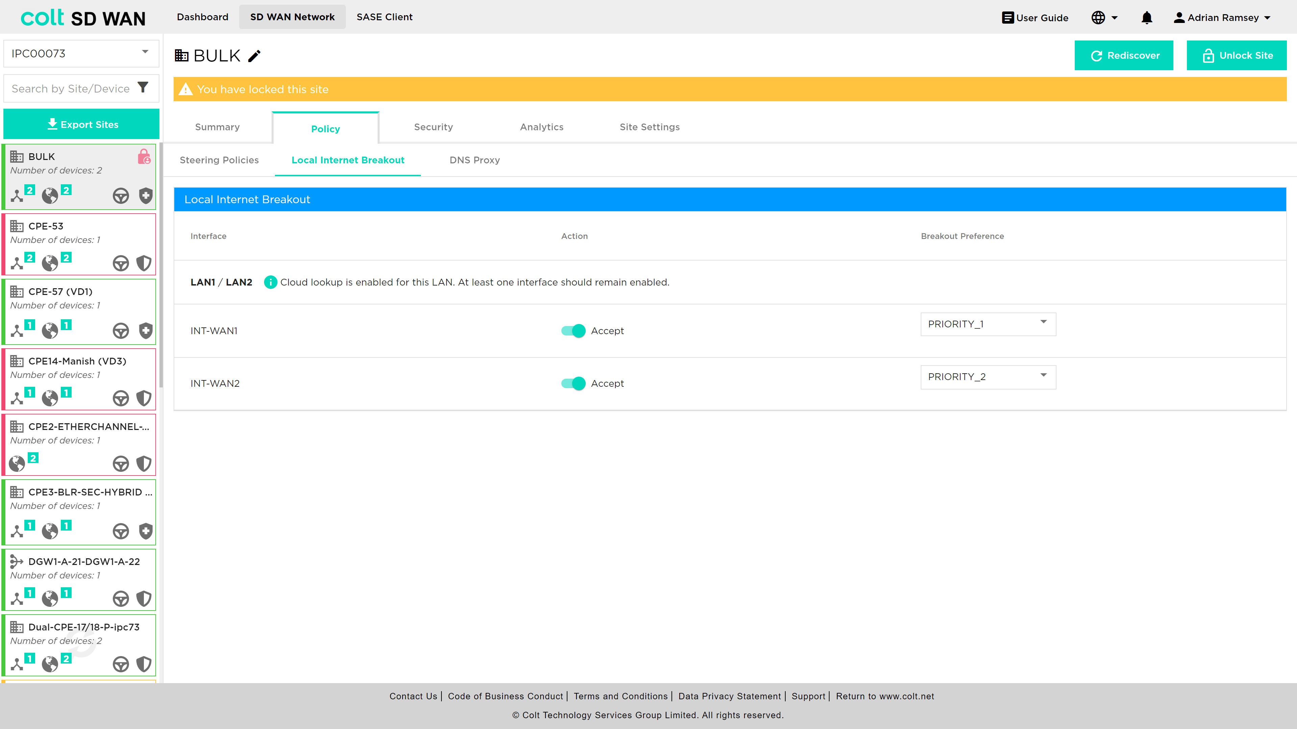Toggle the INT-WAN2 Accept switch

(x=573, y=383)
